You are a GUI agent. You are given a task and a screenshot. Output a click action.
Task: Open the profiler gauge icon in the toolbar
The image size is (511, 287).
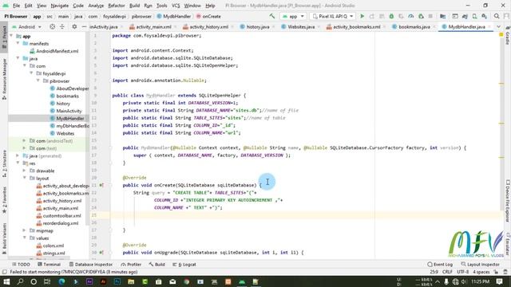coord(411,16)
